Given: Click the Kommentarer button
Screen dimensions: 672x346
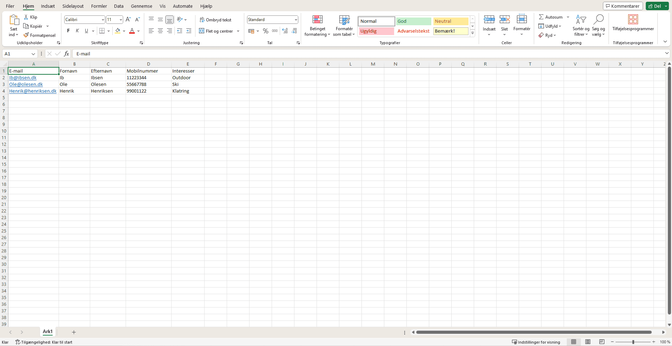Looking at the screenshot, I should (622, 6).
